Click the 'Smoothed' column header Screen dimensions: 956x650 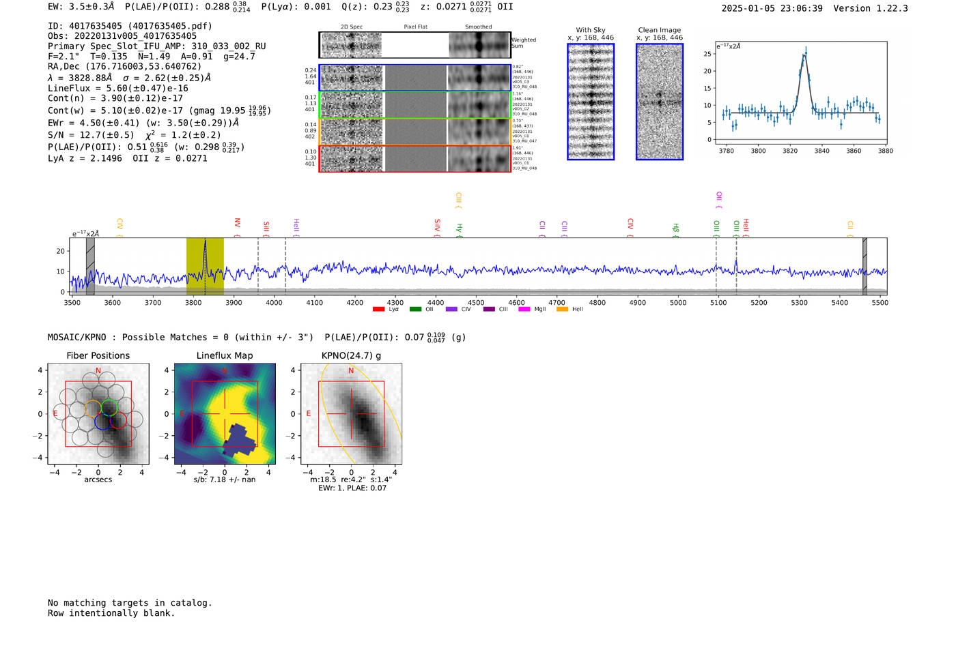pos(479,27)
